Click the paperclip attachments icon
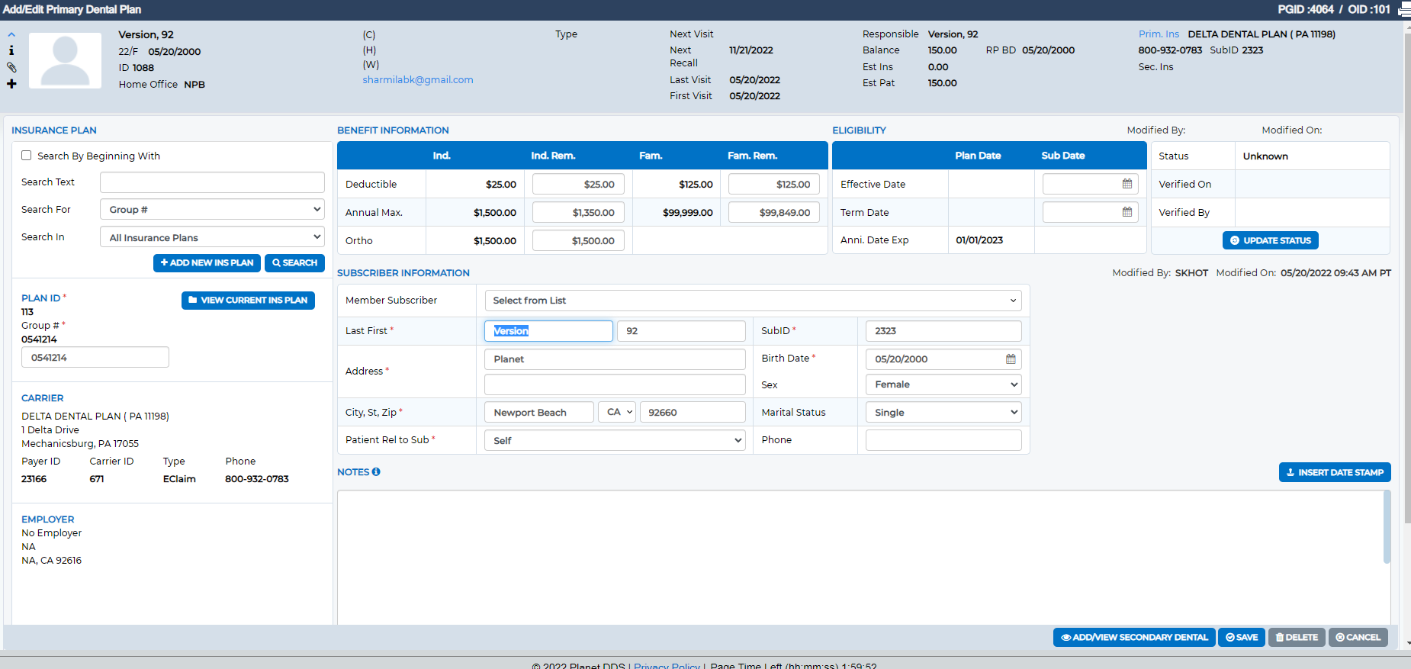Screen dimensions: 1411x669 [x=11, y=67]
